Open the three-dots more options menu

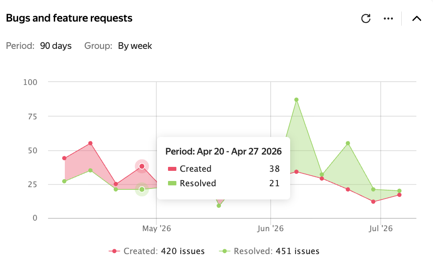pyautogui.click(x=388, y=18)
